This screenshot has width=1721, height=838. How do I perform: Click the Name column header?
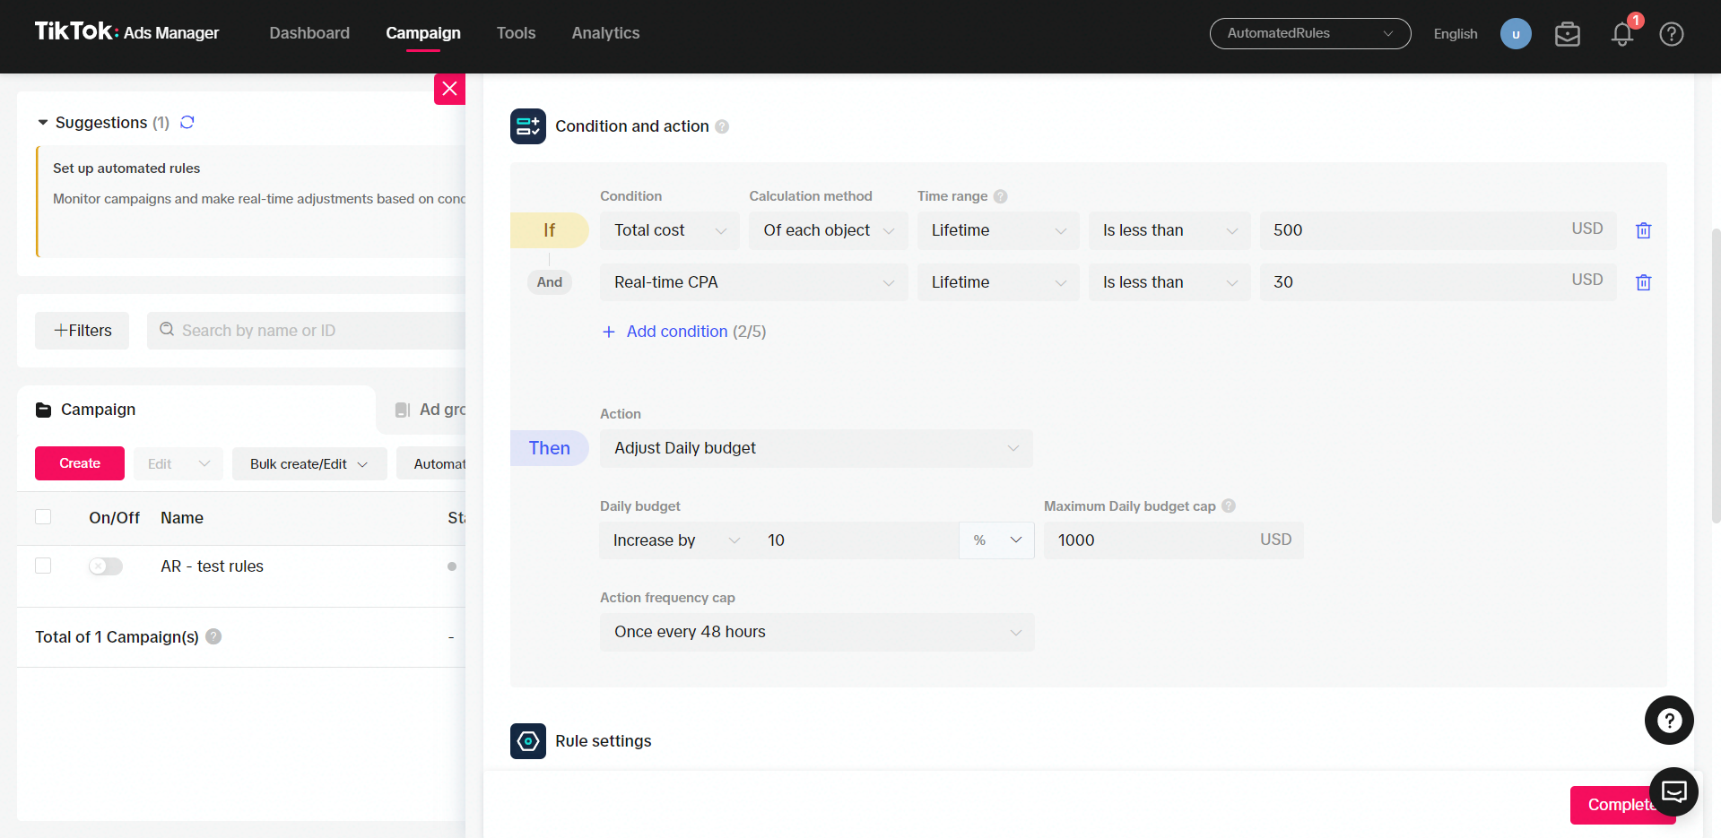coord(182,518)
